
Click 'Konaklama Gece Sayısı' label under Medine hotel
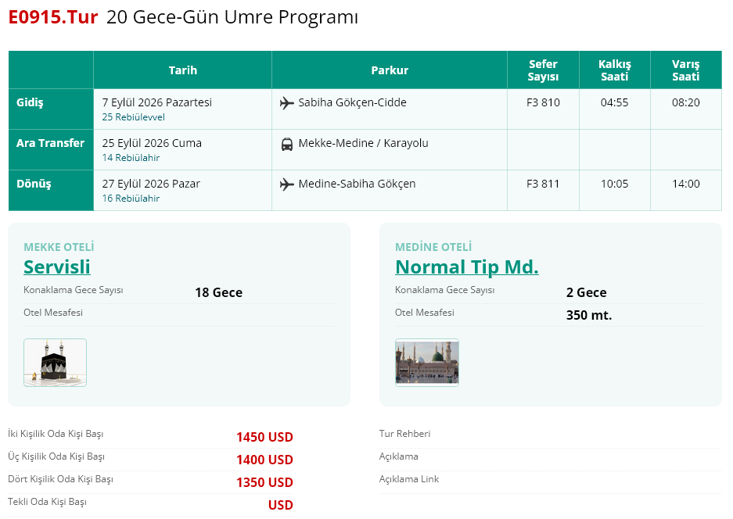(444, 290)
